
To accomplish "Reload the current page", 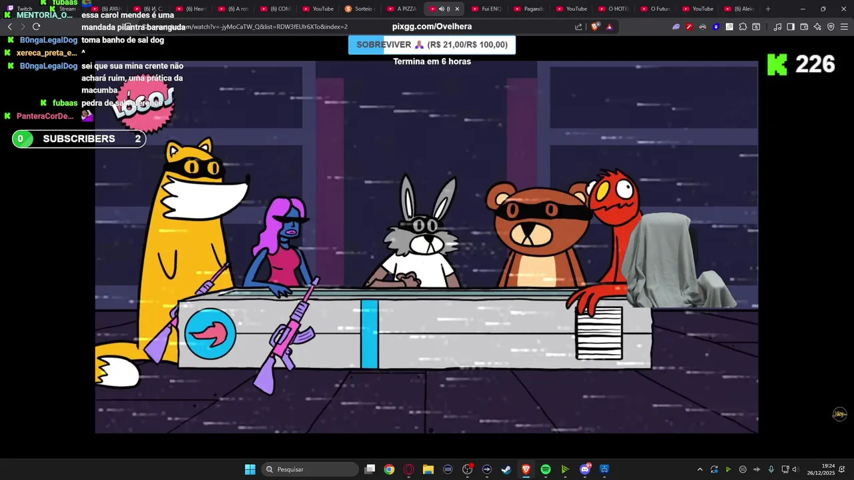I will (x=36, y=27).
